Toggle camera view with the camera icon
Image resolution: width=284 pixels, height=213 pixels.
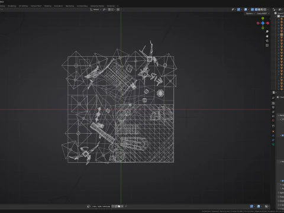click(267, 41)
